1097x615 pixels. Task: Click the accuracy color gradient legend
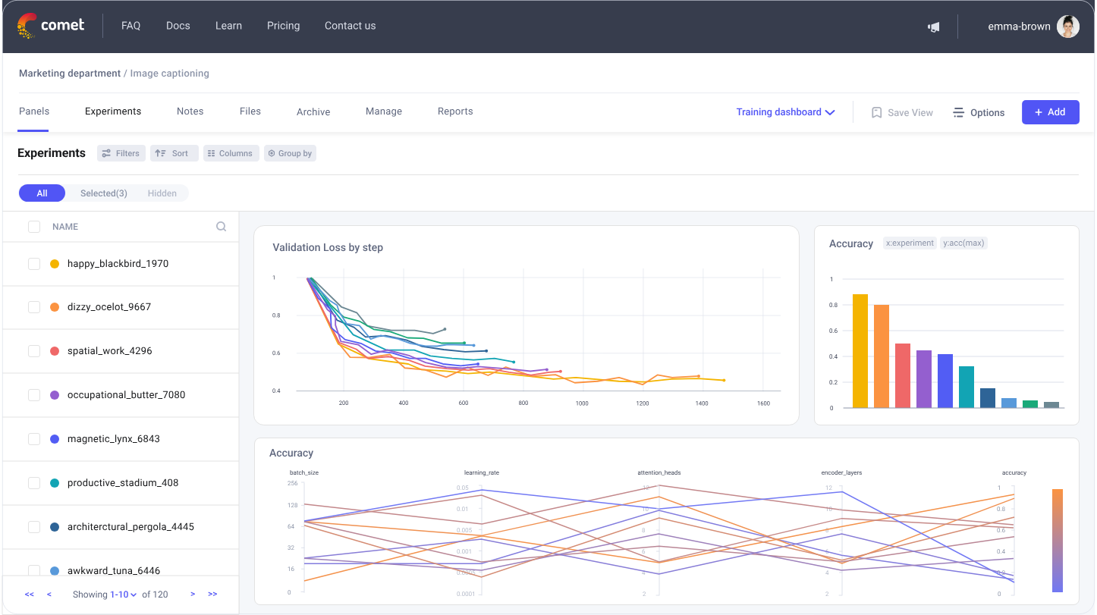click(1058, 540)
